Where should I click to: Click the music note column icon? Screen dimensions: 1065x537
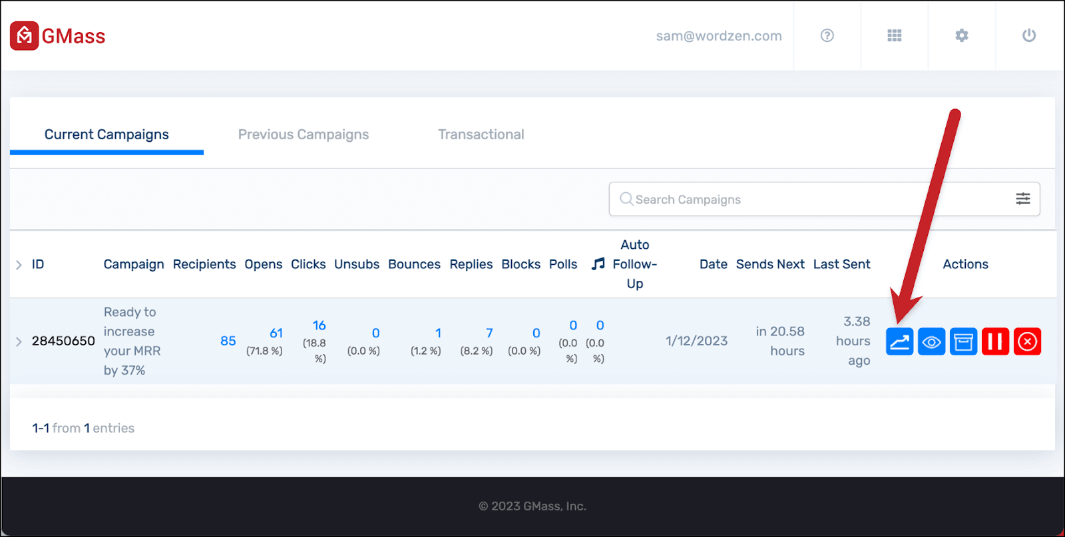pyautogui.click(x=598, y=264)
